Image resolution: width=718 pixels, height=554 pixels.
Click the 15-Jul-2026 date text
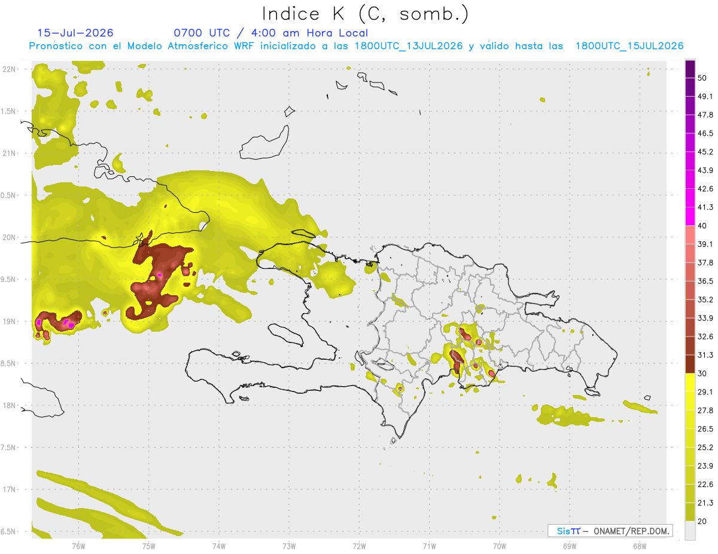[75, 33]
